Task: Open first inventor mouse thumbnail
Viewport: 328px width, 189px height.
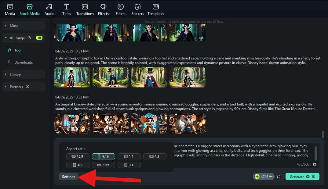Action: [72, 123]
